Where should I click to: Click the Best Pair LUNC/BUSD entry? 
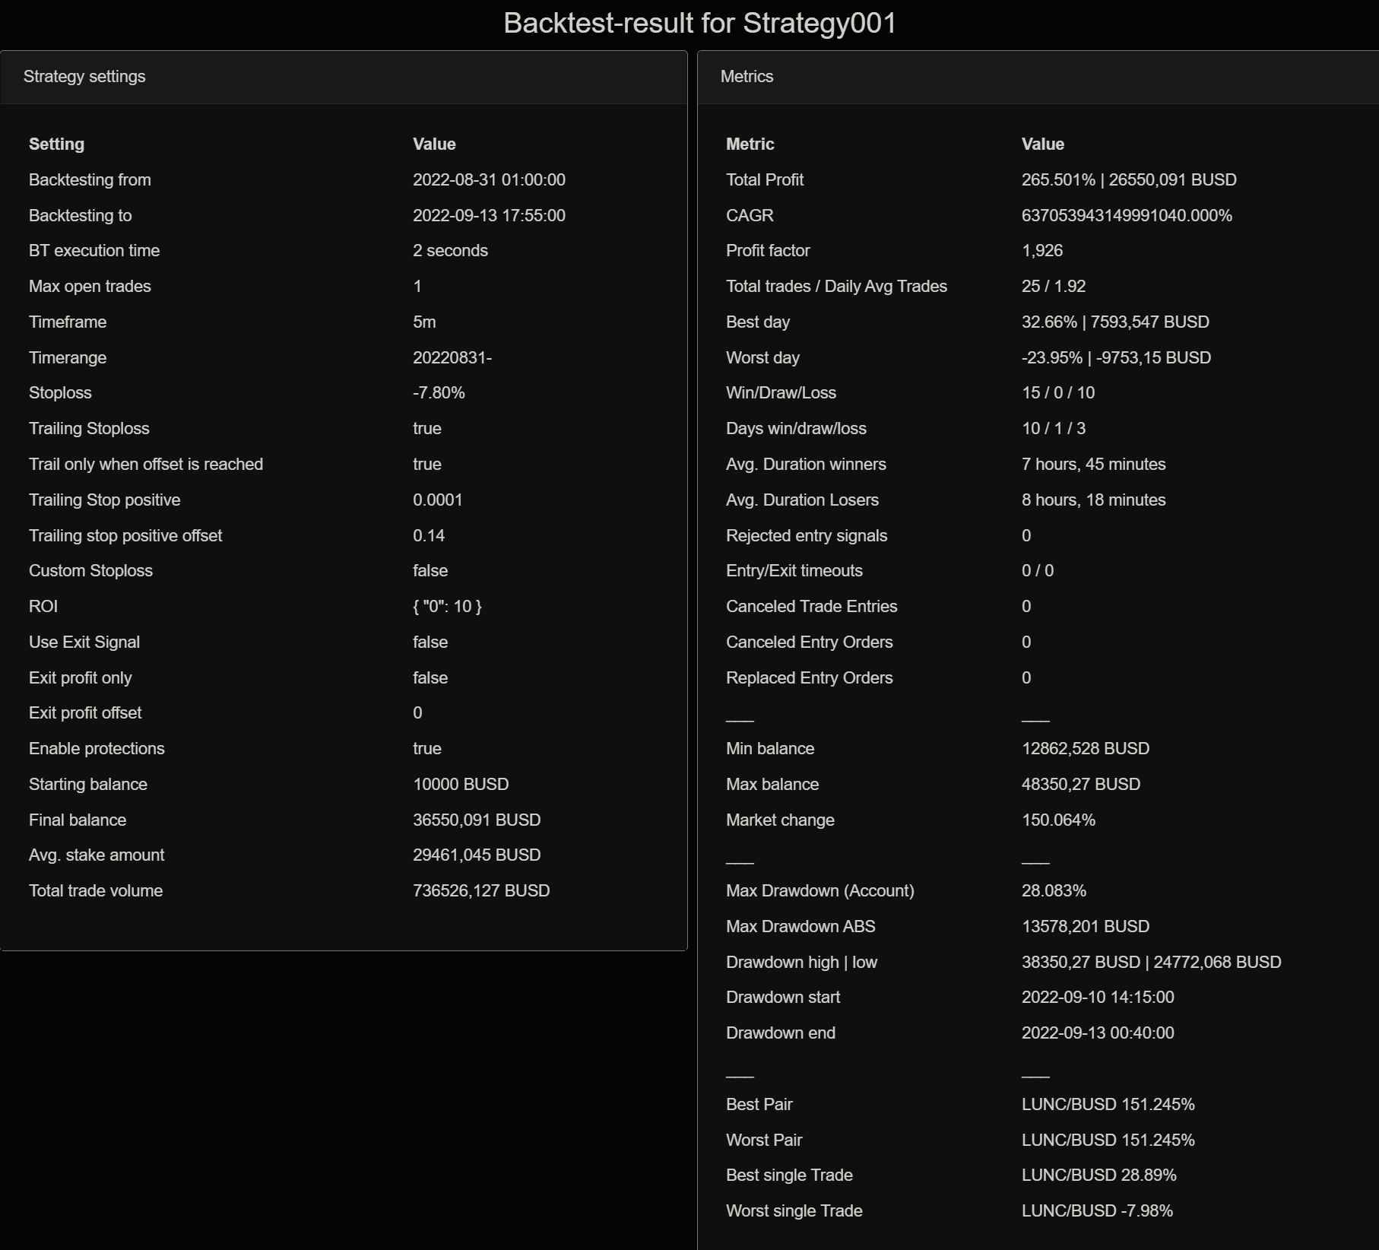1108,1104
